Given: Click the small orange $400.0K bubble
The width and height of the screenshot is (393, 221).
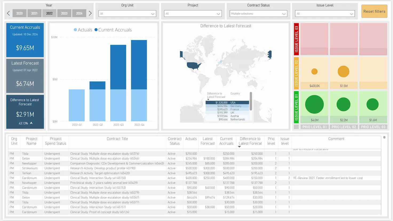Looking at the screenshot, I should pos(315,71).
